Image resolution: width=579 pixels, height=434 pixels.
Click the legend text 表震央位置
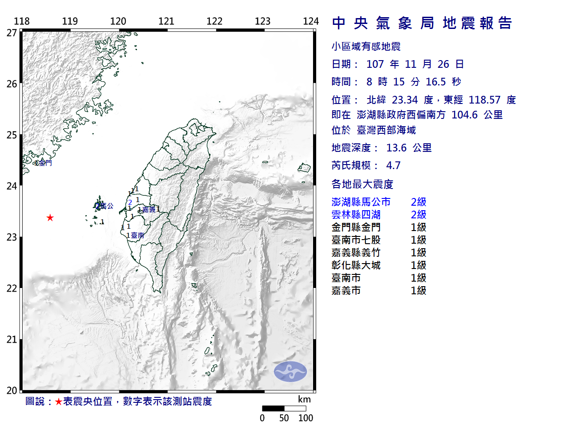pyautogui.click(x=88, y=401)
